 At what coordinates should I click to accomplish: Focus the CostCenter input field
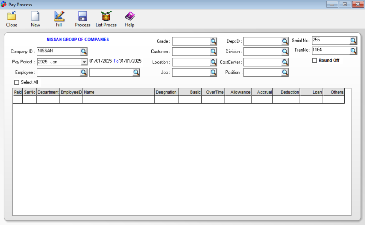click(263, 62)
